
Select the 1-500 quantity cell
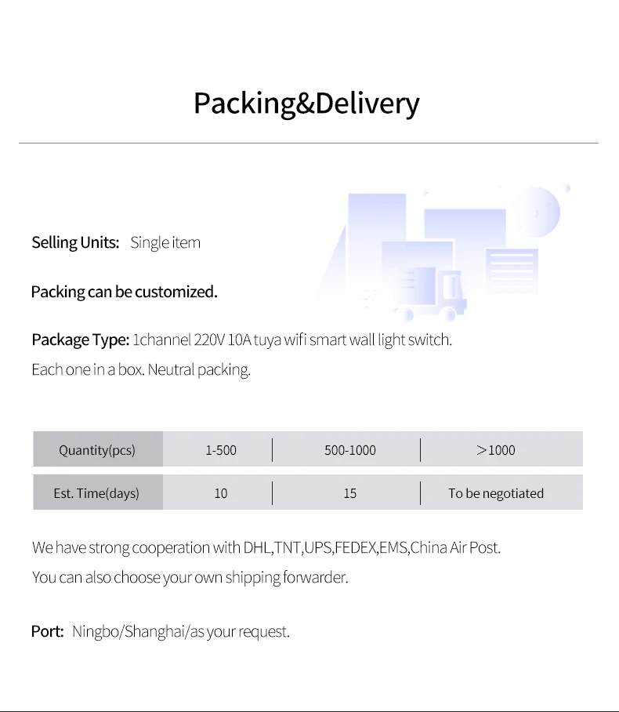221,450
